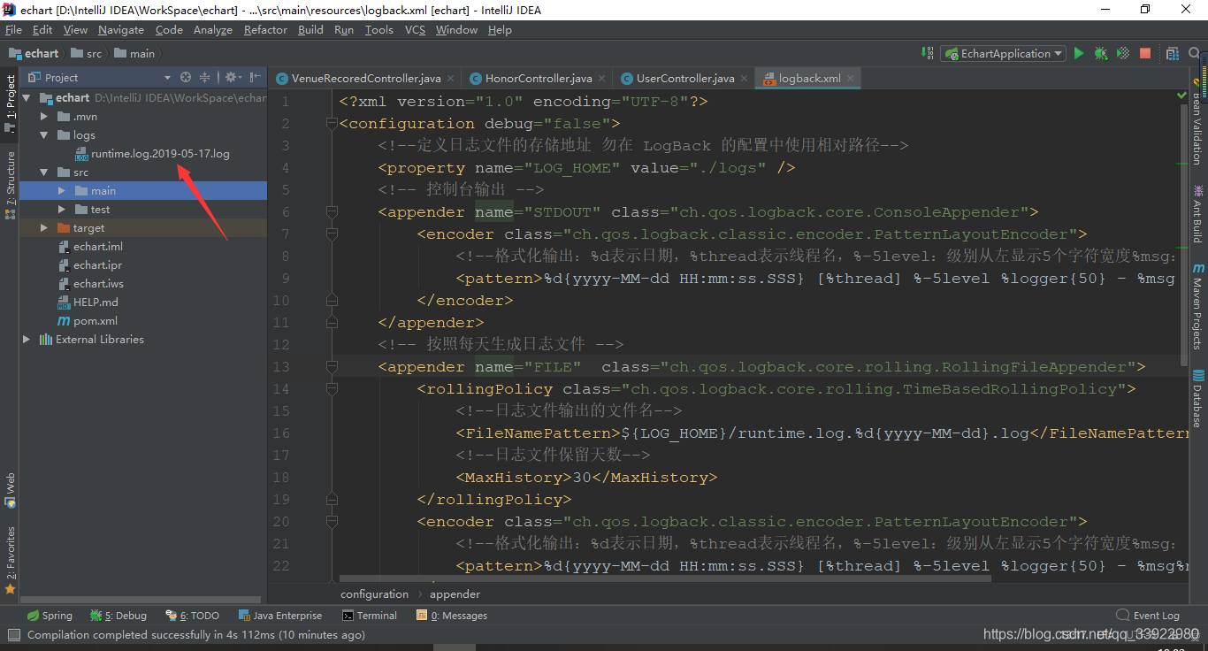Fold the FILE appender at line 13

click(332, 367)
